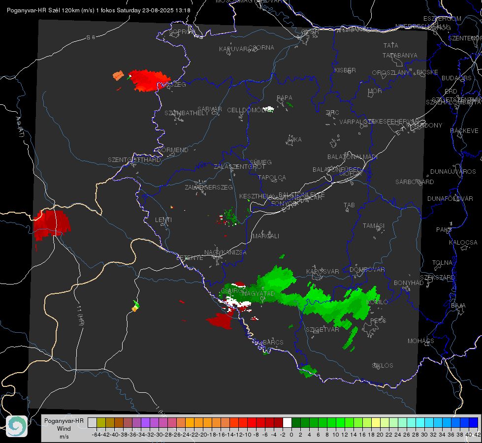
Task: Click the SZOMBATHELY city label
Action: tap(186, 113)
